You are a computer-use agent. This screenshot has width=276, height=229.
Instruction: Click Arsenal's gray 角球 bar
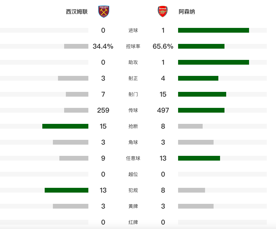[196, 142]
